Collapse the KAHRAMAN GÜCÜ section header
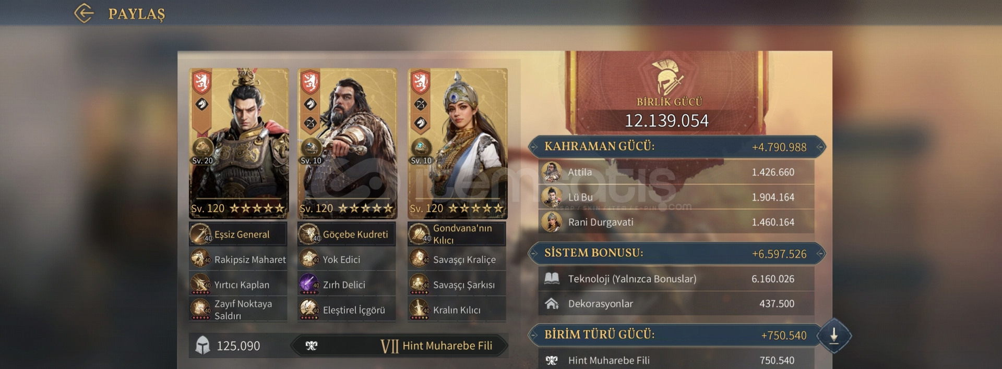 tap(677, 147)
